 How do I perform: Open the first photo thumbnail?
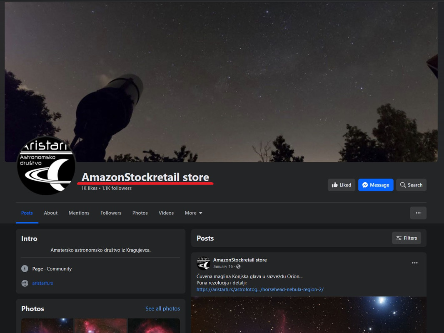point(47,326)
